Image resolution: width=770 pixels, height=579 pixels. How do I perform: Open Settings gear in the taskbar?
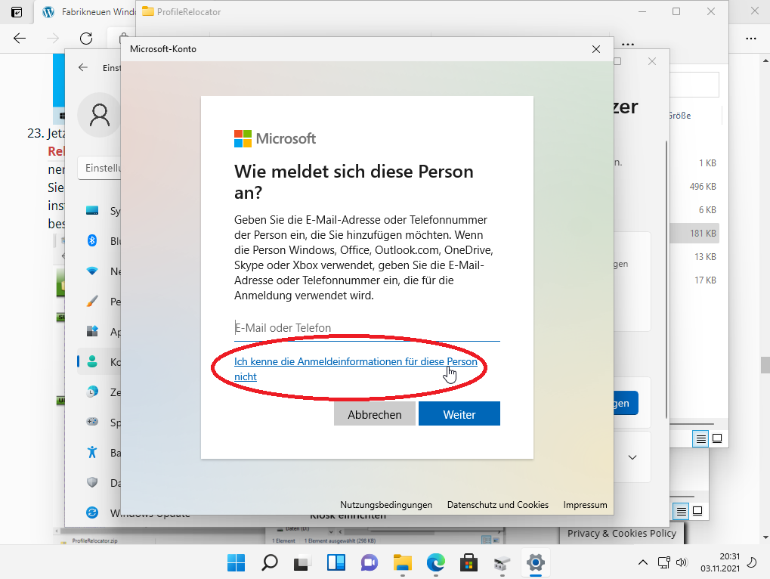pyautogui.click(x=535, y=563)
